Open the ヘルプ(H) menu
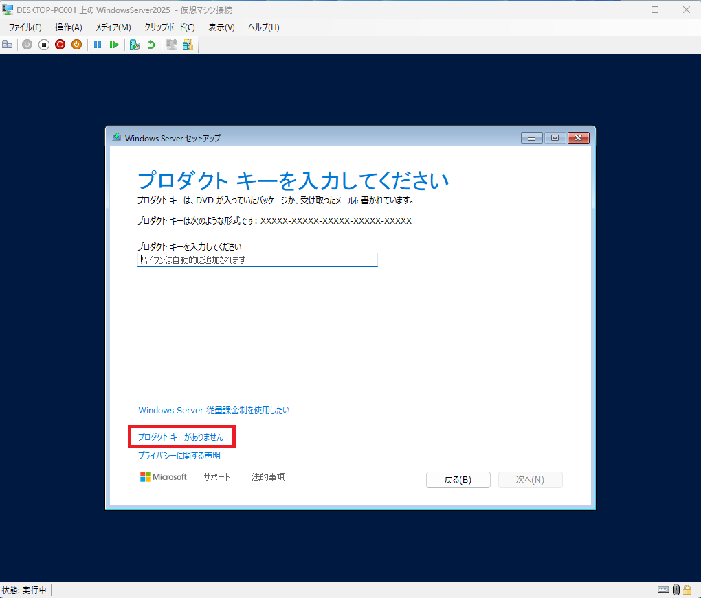Viewport: 701px width, 598px height. click(x=264, y=27)
